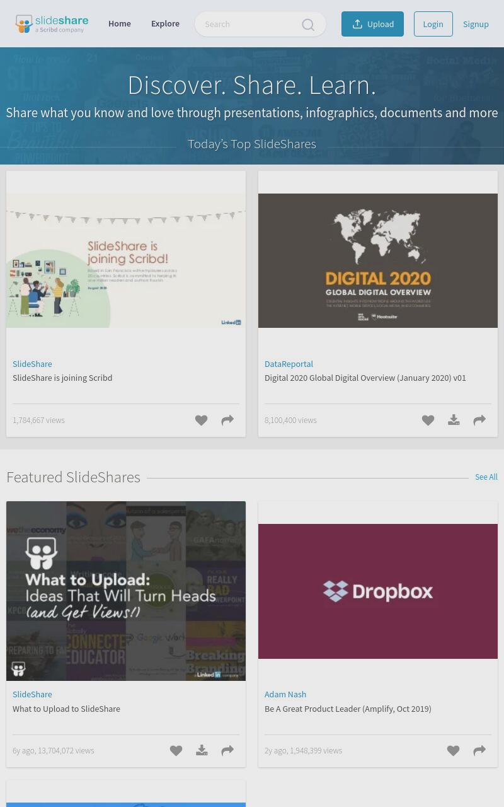Image resolution: width=504 pixels, height=807 pixels.
Task: Click the Login button
Action: 433,24
